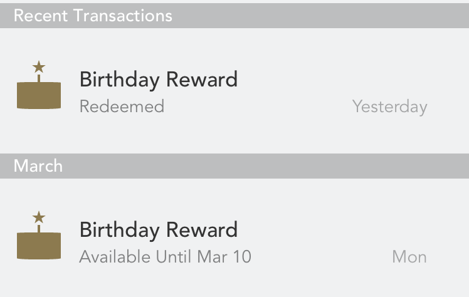
Task: Tap the cake icon beside the Mar 10 reward
Action: coord(39,235)
